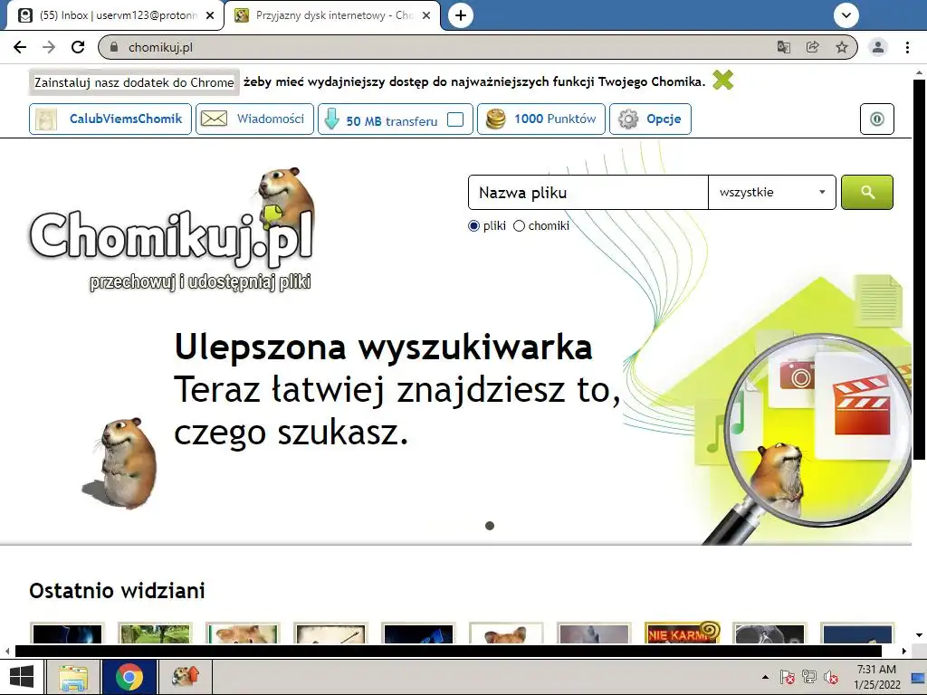Open the taskbar clock showing 7:31 AM
This screenshot has height=695, width=927.
click(x=877, y=677)
